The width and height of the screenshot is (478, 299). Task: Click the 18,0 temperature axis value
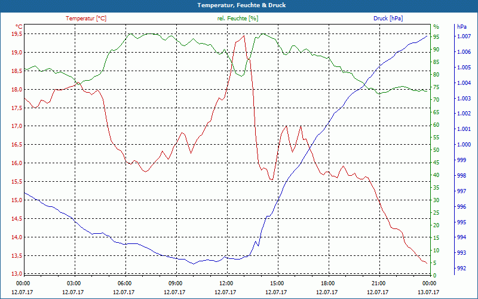tap(17, 89)
